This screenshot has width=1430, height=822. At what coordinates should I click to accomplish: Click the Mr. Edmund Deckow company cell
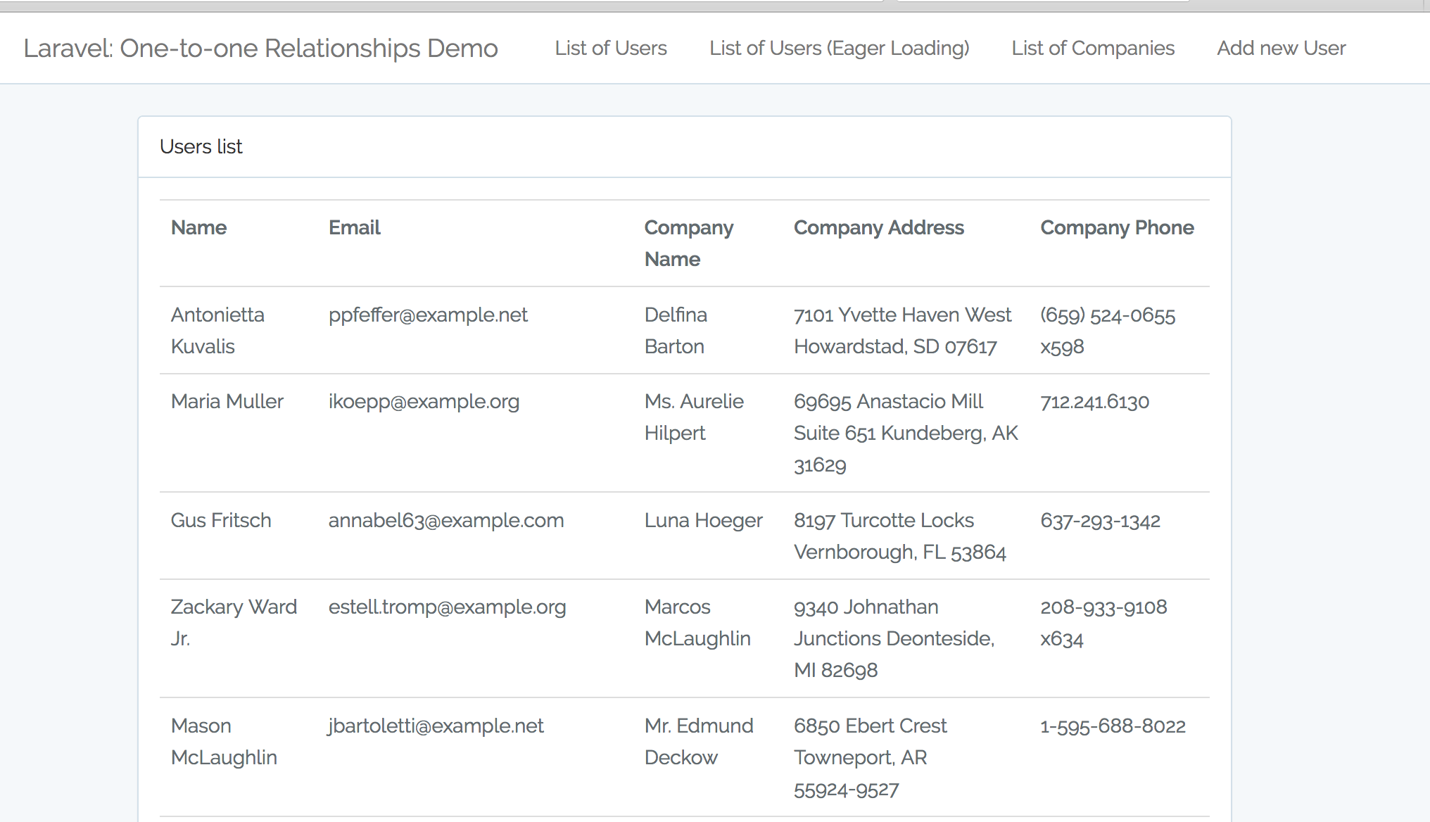pyautogui.click(x=698, y=742)
